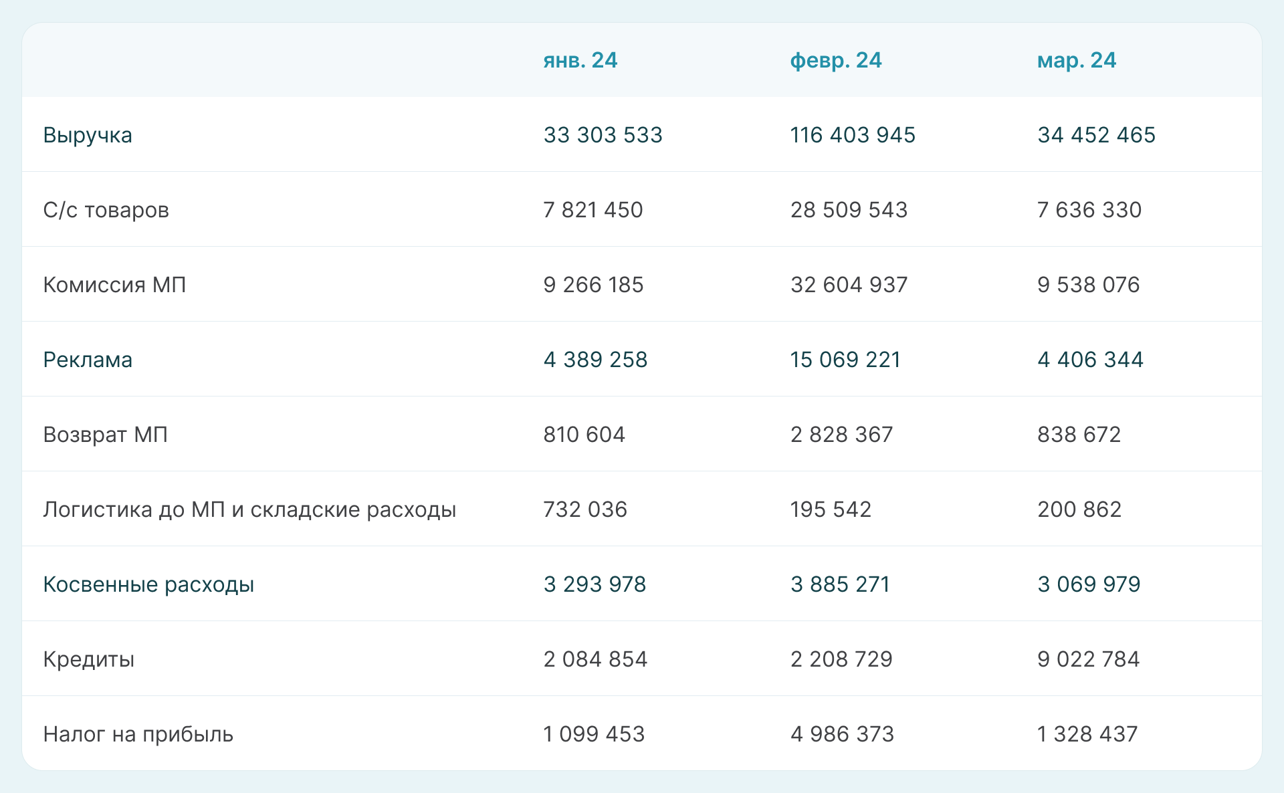The width and height of the screenshot is (1284, 793).
Task: Click the Налог на прибыль label
Action: [138, 734]
